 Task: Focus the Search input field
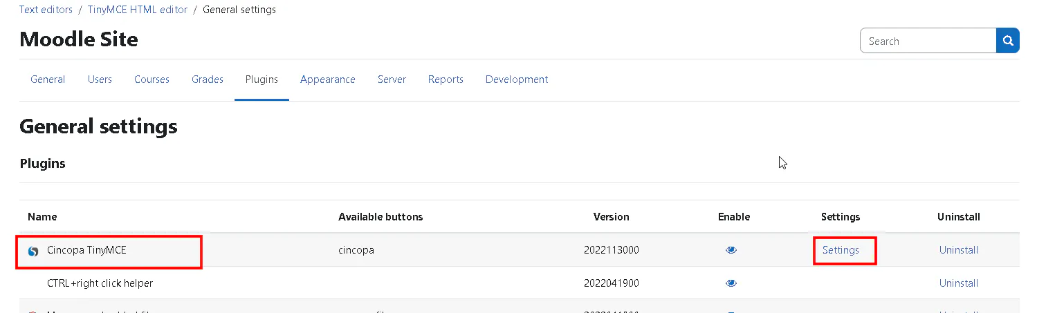928,41
